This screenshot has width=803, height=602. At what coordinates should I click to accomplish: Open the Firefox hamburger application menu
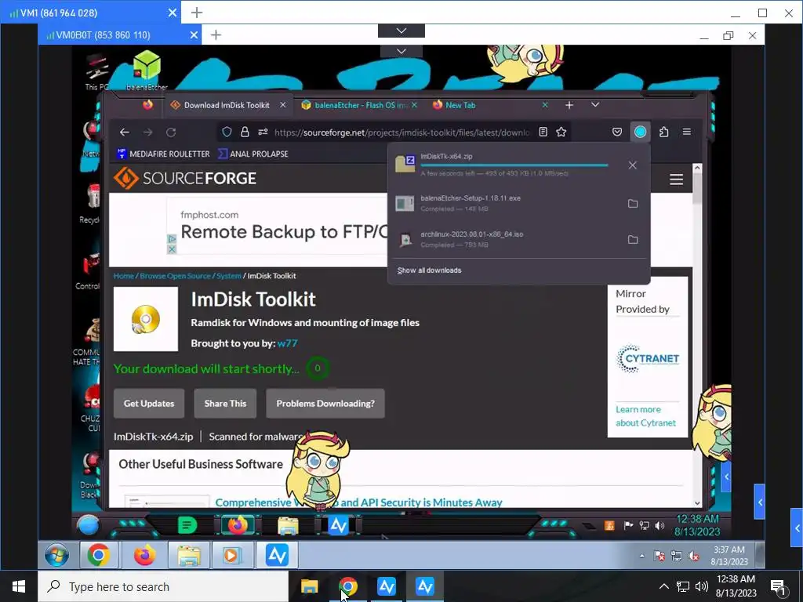pyautogui.click(x=687, y=132)
